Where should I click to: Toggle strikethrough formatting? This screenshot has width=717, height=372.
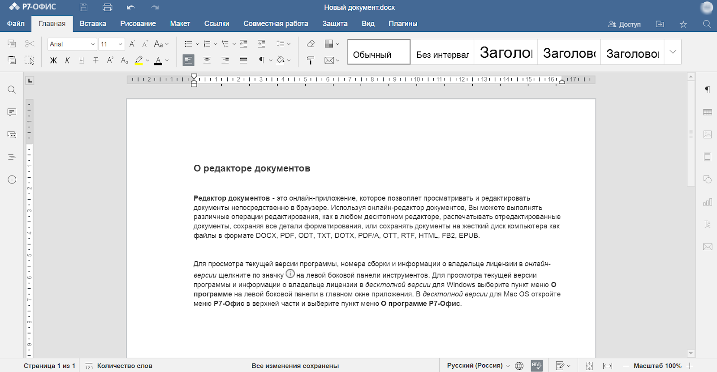tap(95, 60)
